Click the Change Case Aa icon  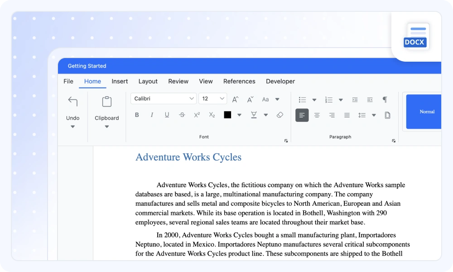pyautogui.click(x=265, y=99)
